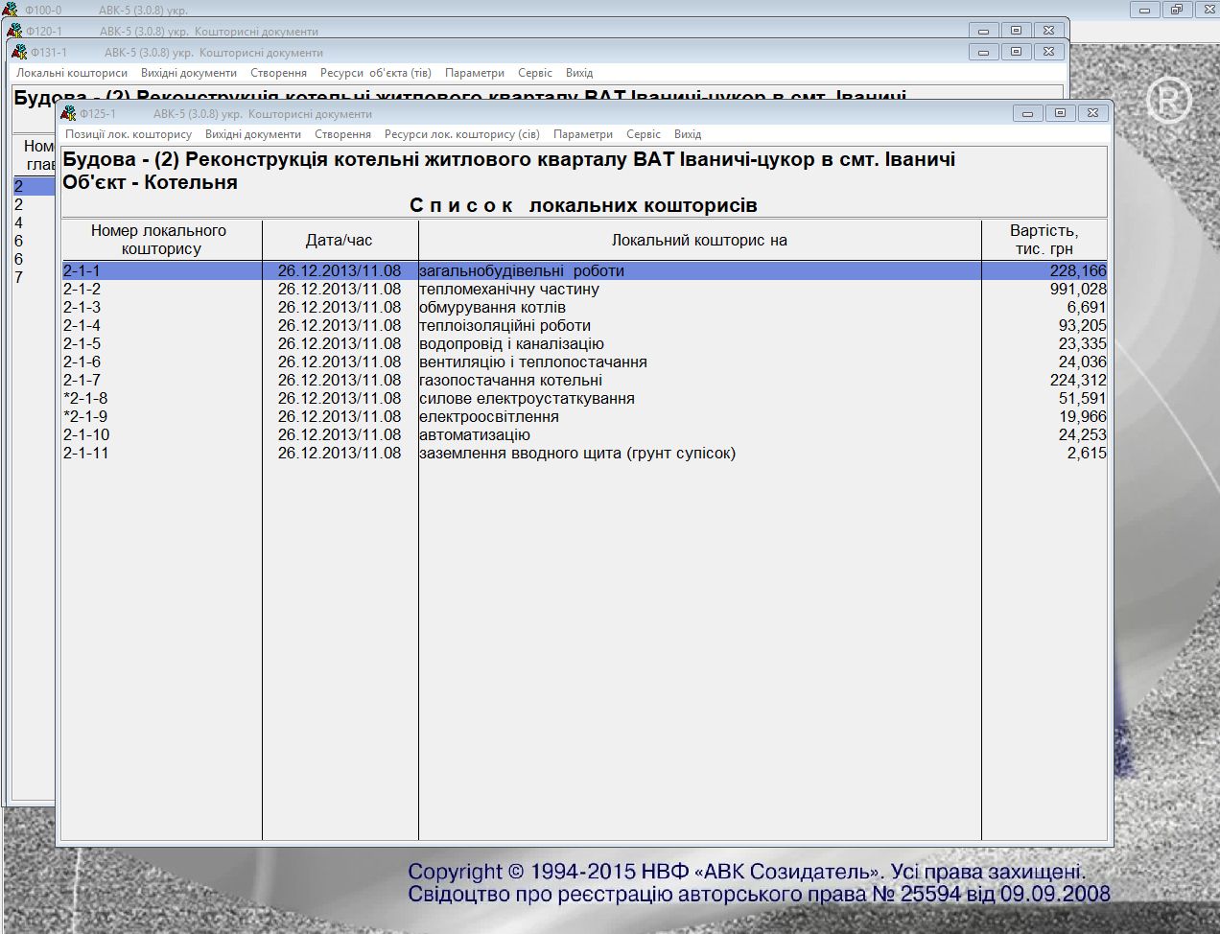Restore down the main Ф100-0 window
The width and height of the screenshot is (1220, 934).
(x=1177, y=10)
